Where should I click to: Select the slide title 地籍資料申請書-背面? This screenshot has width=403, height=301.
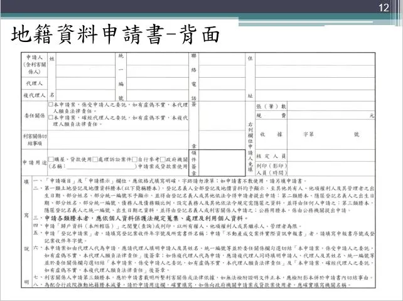[x=115, y=34]
